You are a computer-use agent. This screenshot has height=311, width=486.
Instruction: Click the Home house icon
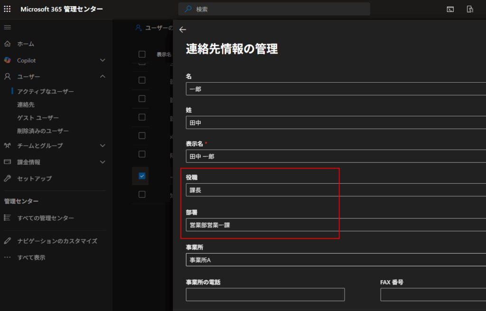[x=8, y=44]
